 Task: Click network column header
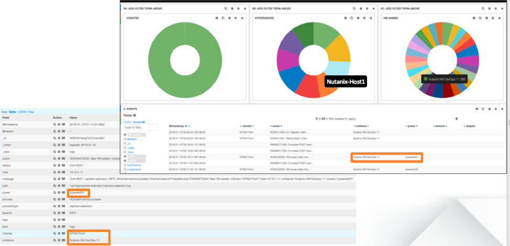click(x=440, y=126)
